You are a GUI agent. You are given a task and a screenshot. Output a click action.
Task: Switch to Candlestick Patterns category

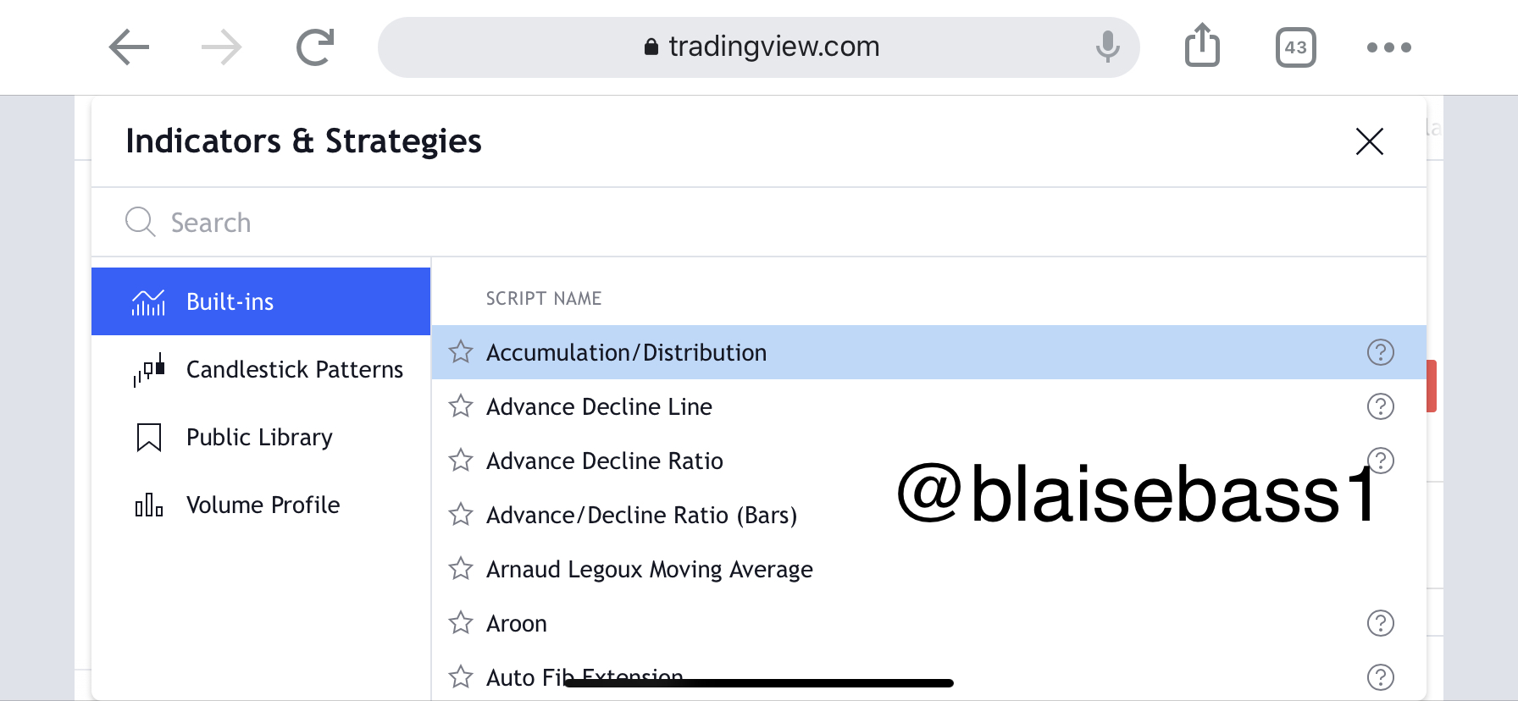261,369
